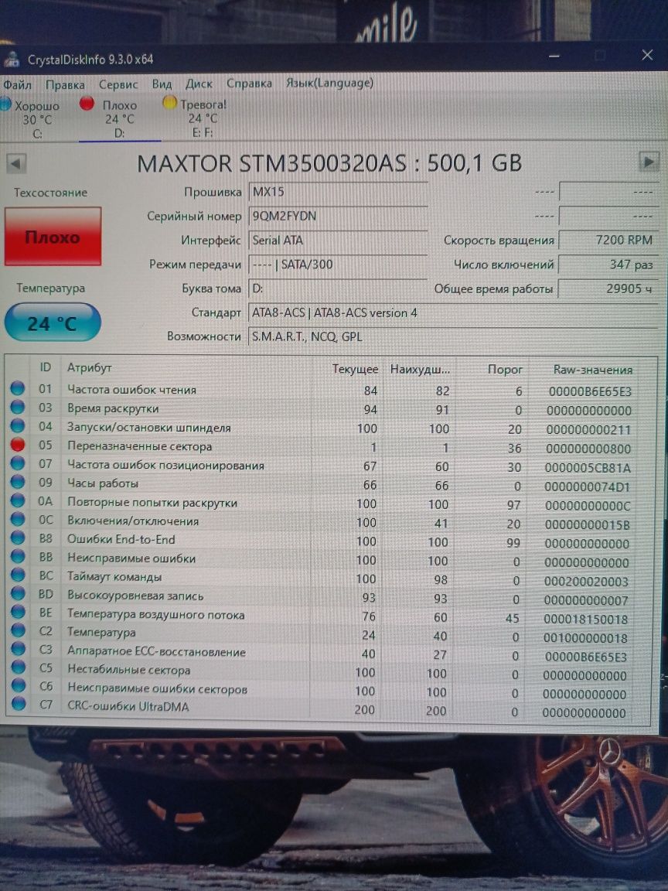Click status dot for attribute 01

coord(18,389)
